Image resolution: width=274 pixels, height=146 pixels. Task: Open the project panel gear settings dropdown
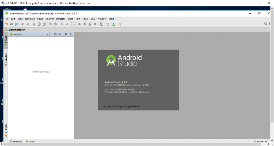[66, 34]
